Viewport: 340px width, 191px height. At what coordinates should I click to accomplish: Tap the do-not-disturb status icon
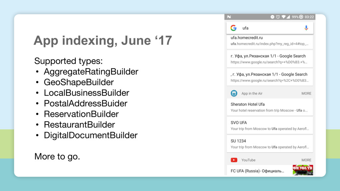(x=272, y=17)
